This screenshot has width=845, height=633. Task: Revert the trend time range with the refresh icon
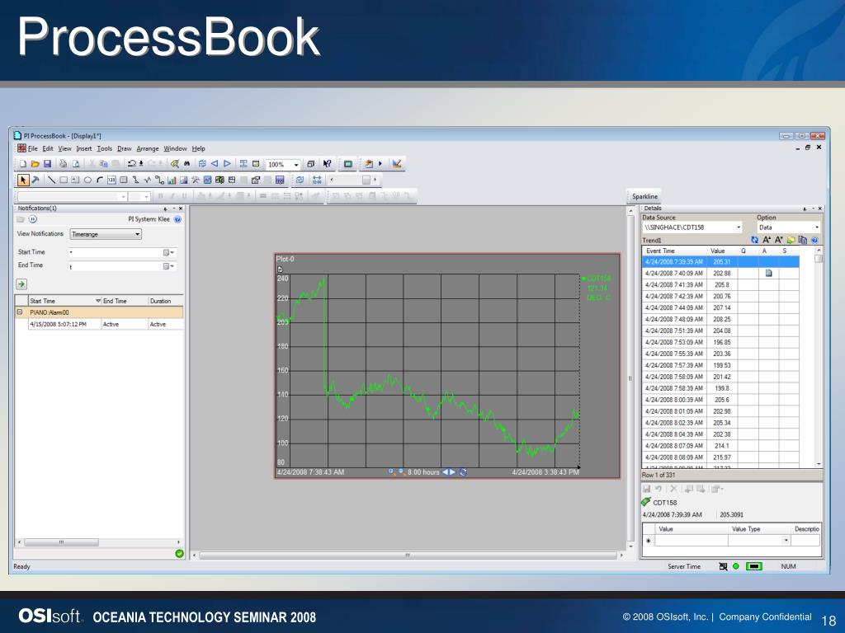(463, 472)
